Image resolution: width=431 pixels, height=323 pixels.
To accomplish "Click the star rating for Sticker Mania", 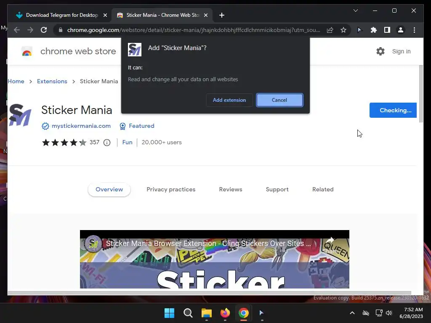I will pos(64,143).
